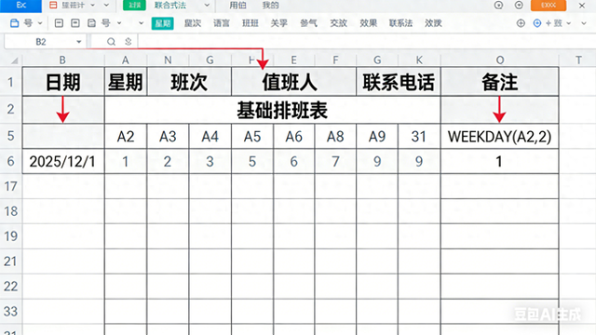Click the cell labeled A8
The image size is (596, 335).
click(x=335, y=137)
